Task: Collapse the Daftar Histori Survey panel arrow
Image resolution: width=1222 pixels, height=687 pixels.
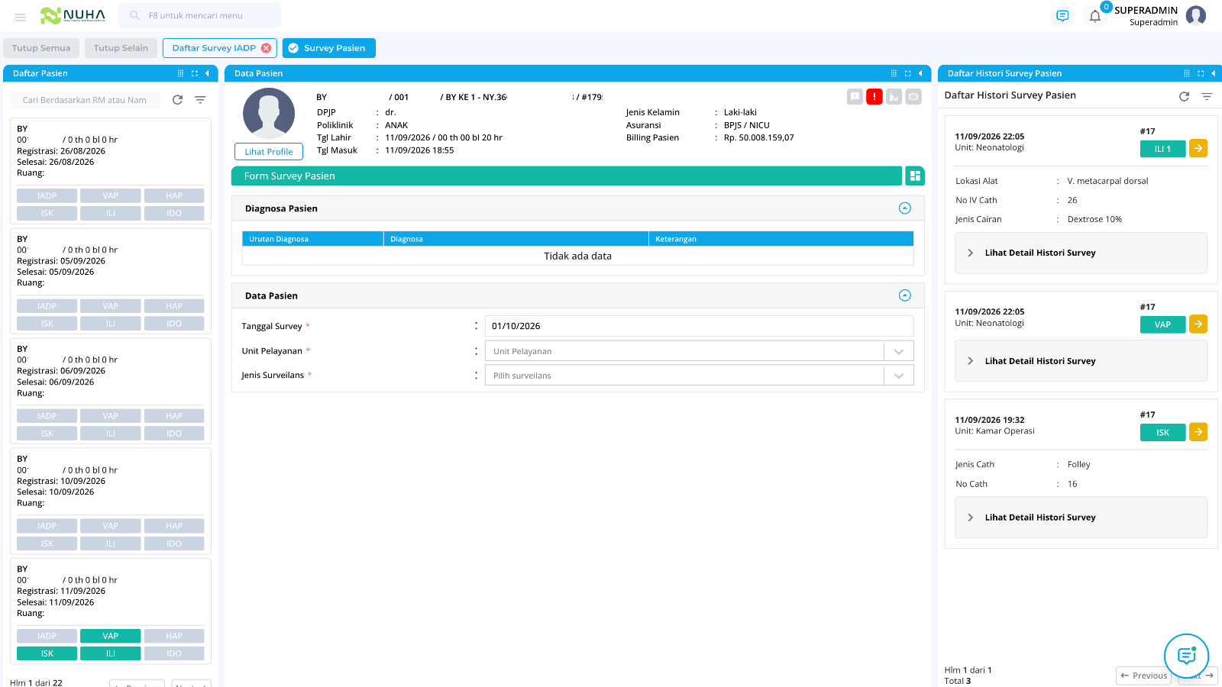Action: click(1214, 73)
